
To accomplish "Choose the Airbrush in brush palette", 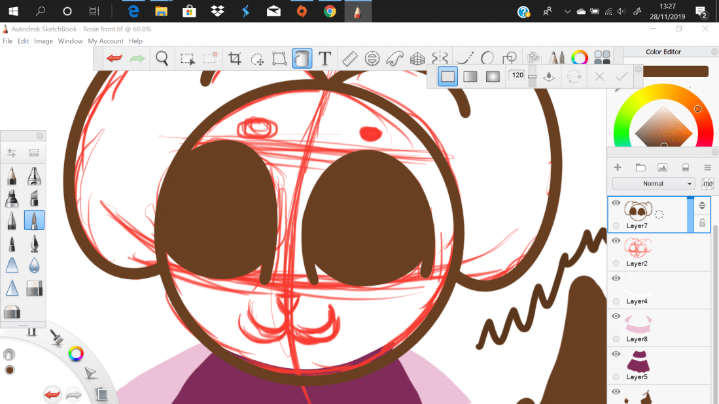I will point(34,177).
